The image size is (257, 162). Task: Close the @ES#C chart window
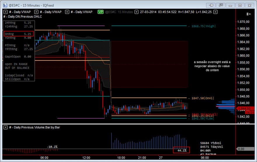pyautogui.click(x=249, y=6)
